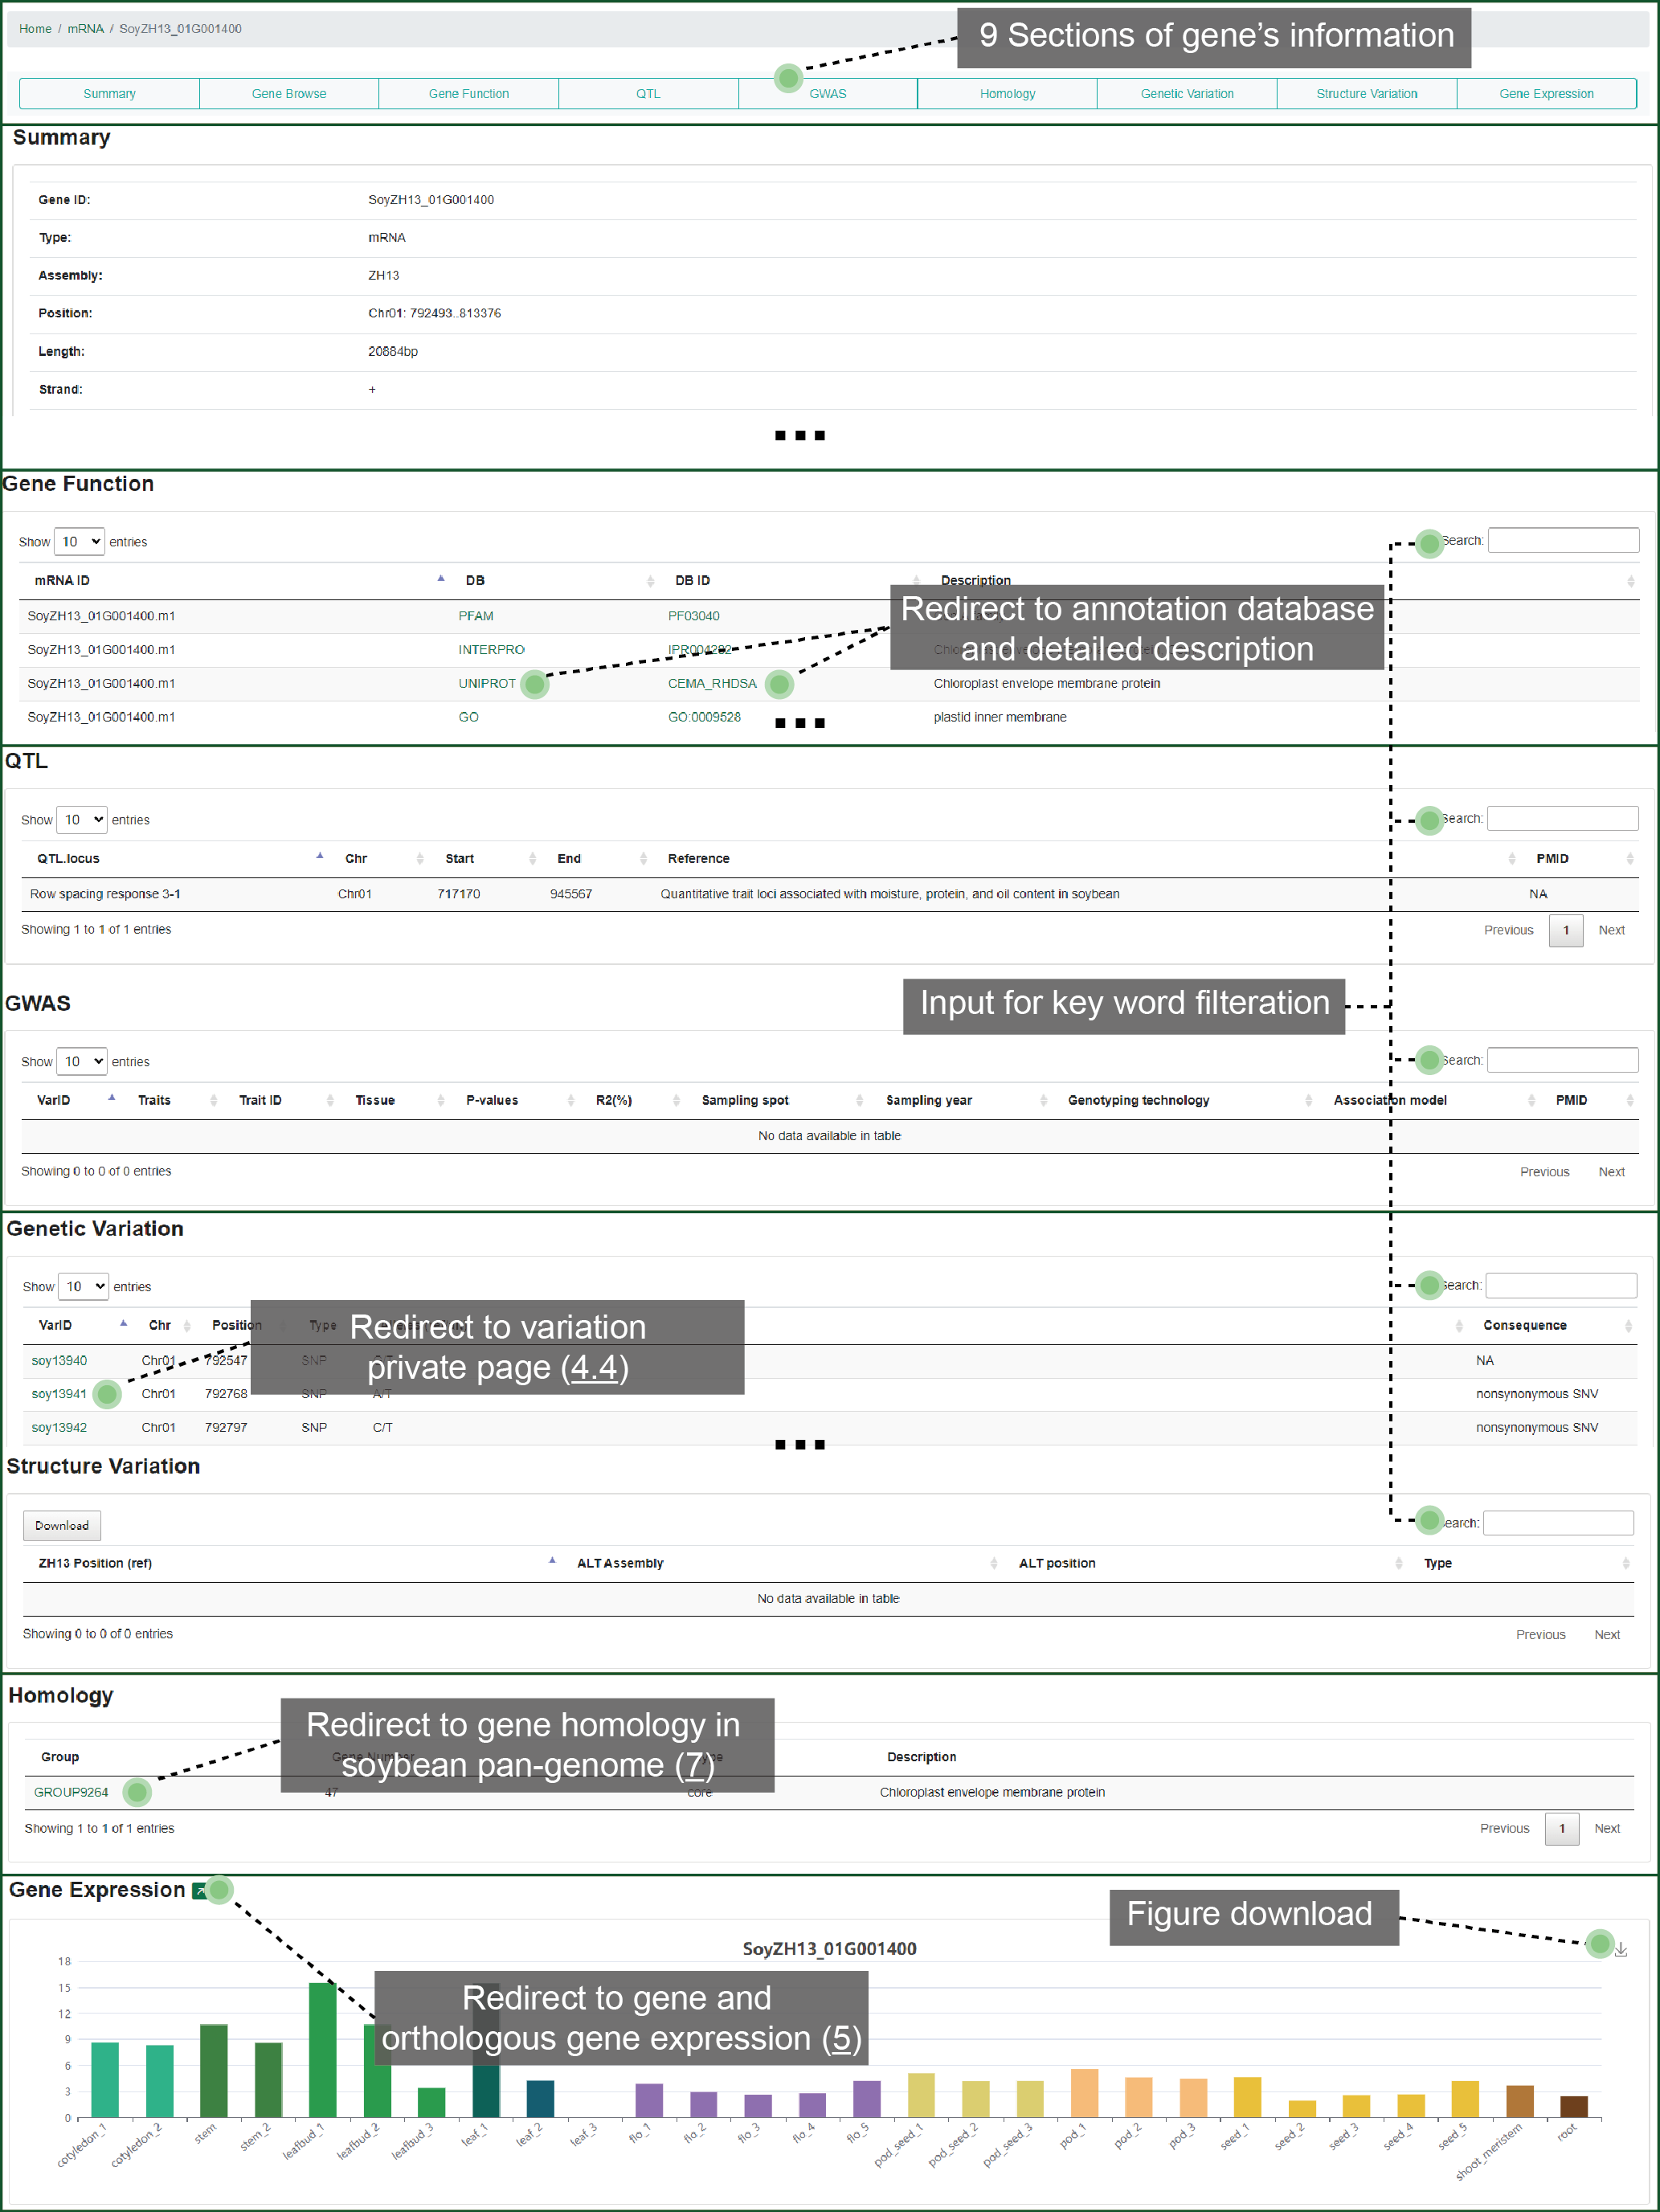The height and width of the screenshot is (2212, 1660).
Task: Switch to the Gene Browse tab
Action: 289,93
